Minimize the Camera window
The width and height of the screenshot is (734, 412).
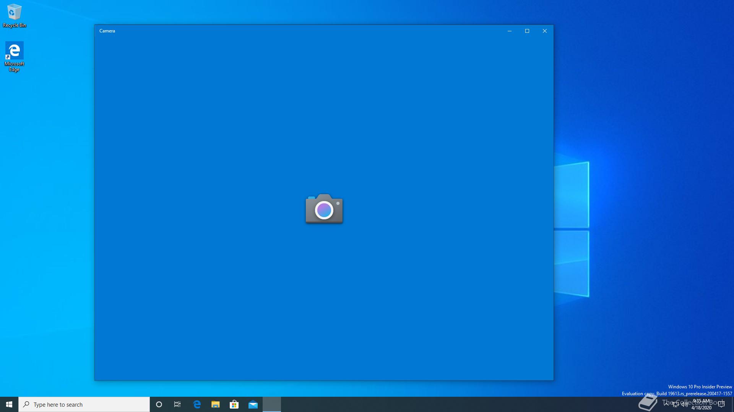(x=510, y=31)
